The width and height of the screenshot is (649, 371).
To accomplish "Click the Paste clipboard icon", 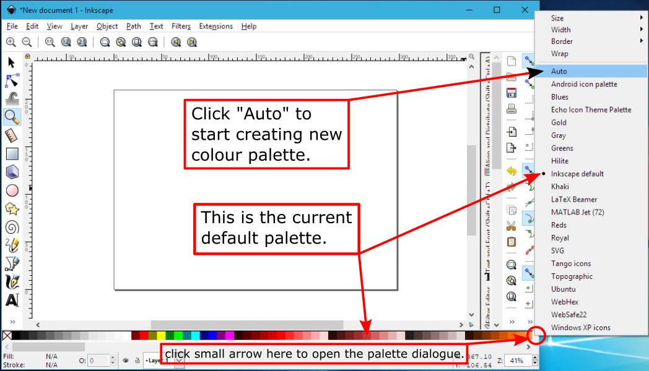I will pos(512,242).
